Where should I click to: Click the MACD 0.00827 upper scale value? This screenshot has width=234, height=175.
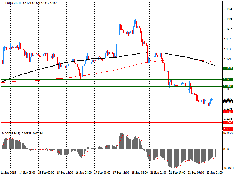[x=228, y=133]
